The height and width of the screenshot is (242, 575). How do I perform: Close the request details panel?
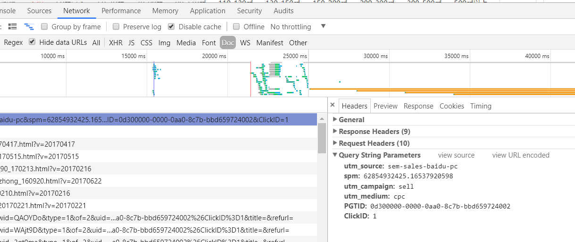click(333, 106)
